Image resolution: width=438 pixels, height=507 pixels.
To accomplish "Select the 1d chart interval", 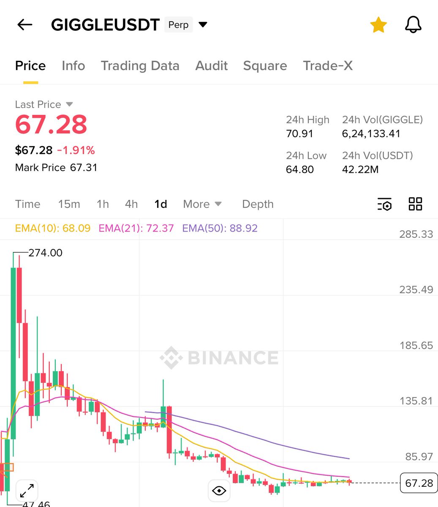I will (x=161, y=204).
